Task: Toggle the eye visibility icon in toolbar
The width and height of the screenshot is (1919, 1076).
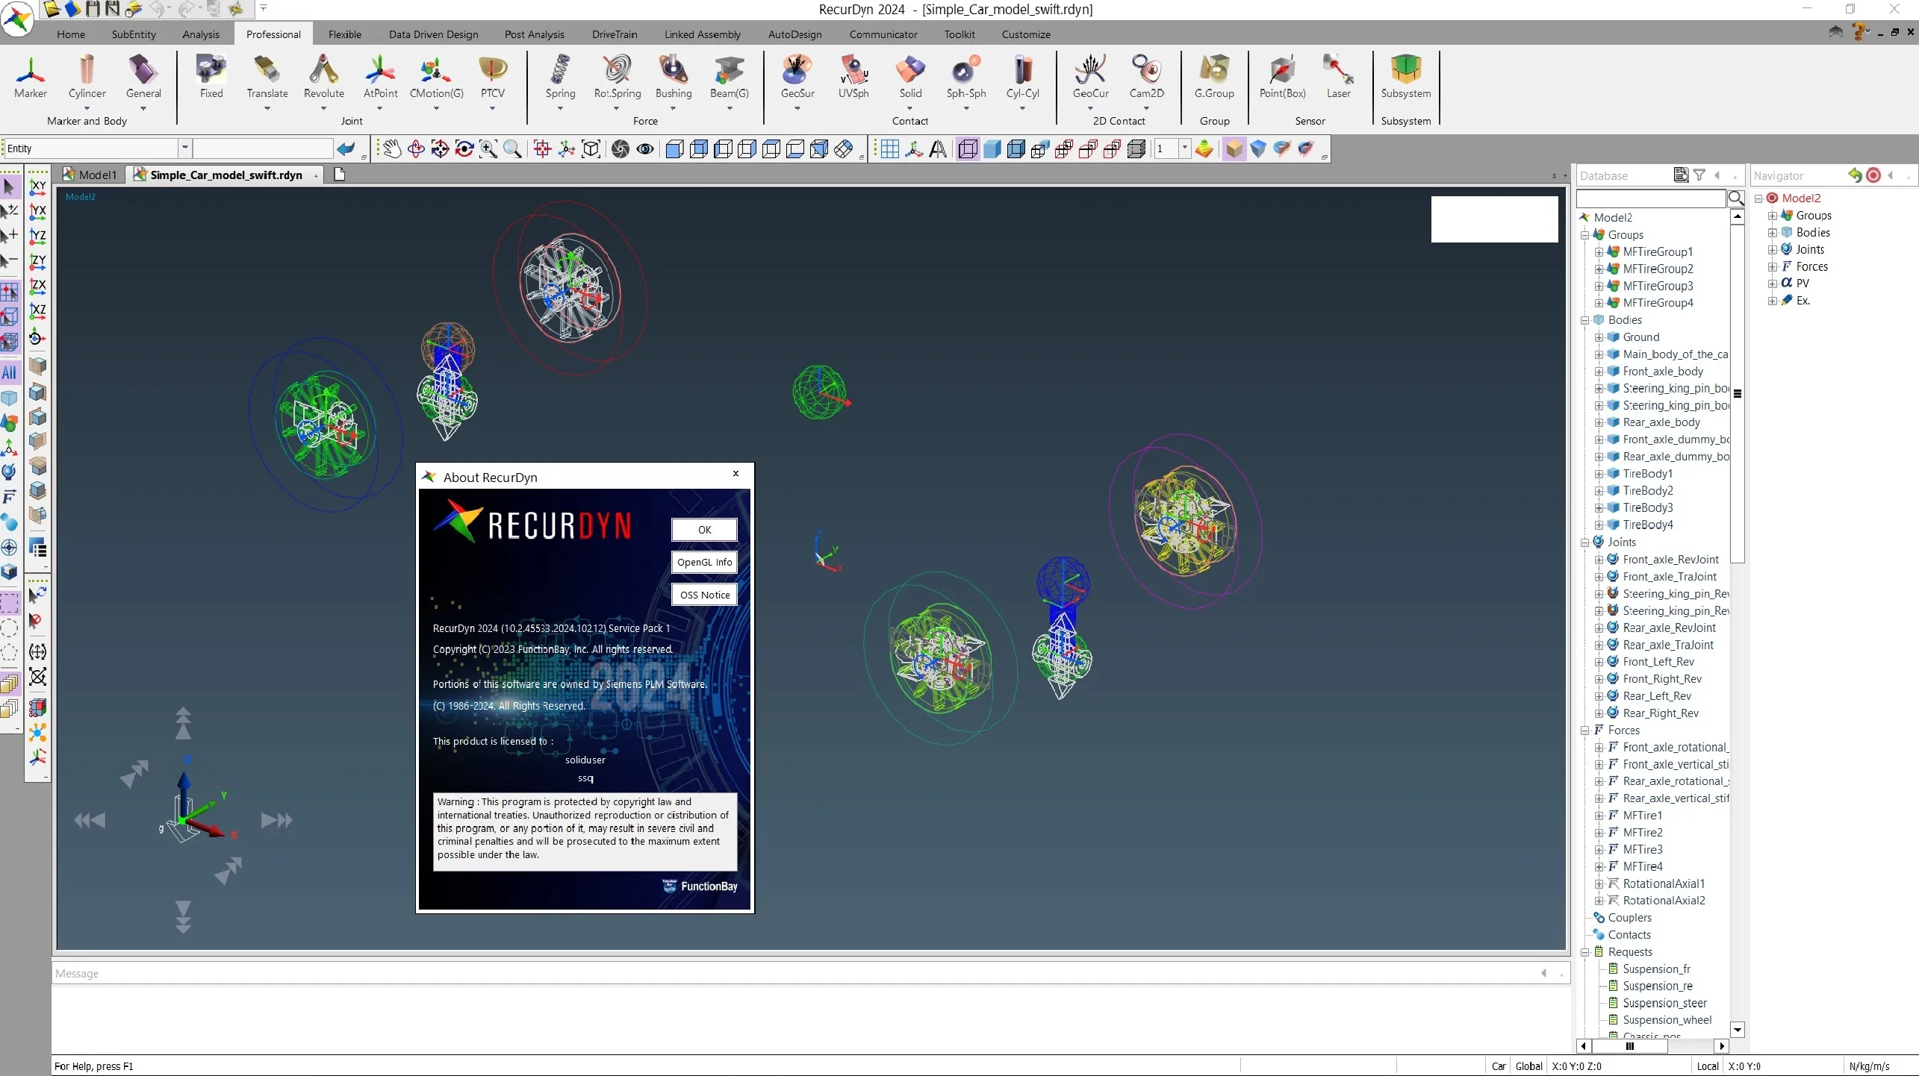Action: (x=645, y=149)
